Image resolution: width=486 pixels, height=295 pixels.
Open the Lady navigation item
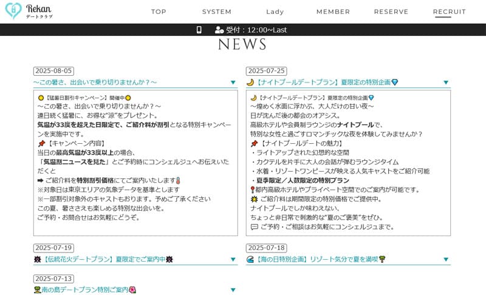pos(275,12)
